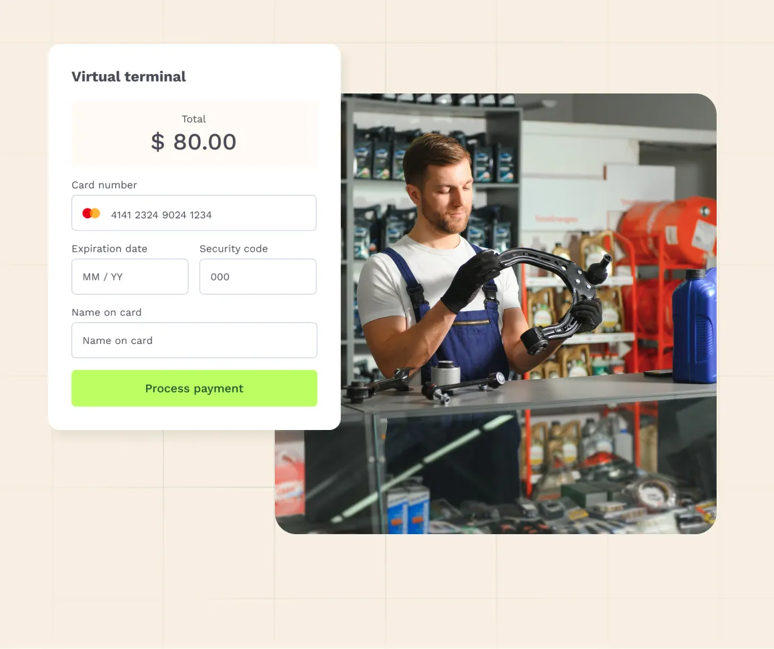Click the mechanic photo image
The width and height of the screenshot is (774, 649).
tap(528, 314)
